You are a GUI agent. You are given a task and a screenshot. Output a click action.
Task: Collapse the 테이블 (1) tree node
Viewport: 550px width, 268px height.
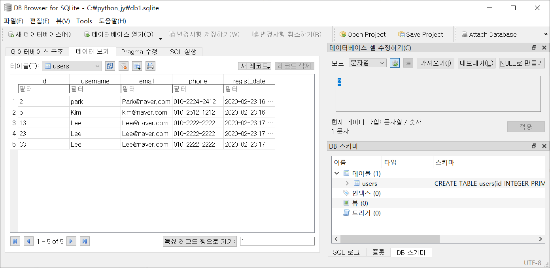pos(337,173)
